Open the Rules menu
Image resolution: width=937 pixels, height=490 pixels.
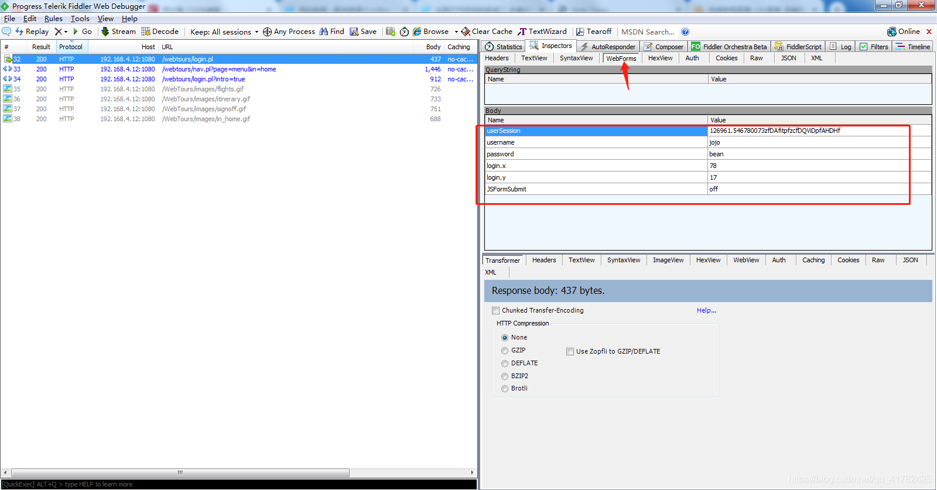(x=53, y=19)
